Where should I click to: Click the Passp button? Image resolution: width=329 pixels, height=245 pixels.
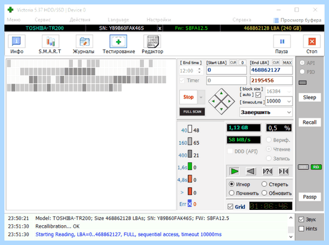point(309,197)
